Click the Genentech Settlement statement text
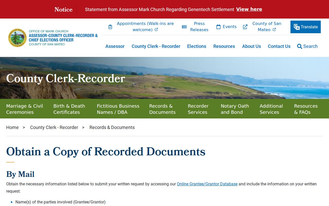329x206 pixels. point(159,10)
